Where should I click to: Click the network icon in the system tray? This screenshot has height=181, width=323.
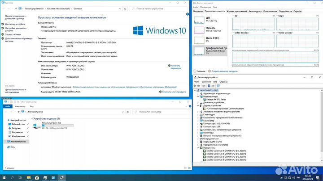click(x=289, y=177)
